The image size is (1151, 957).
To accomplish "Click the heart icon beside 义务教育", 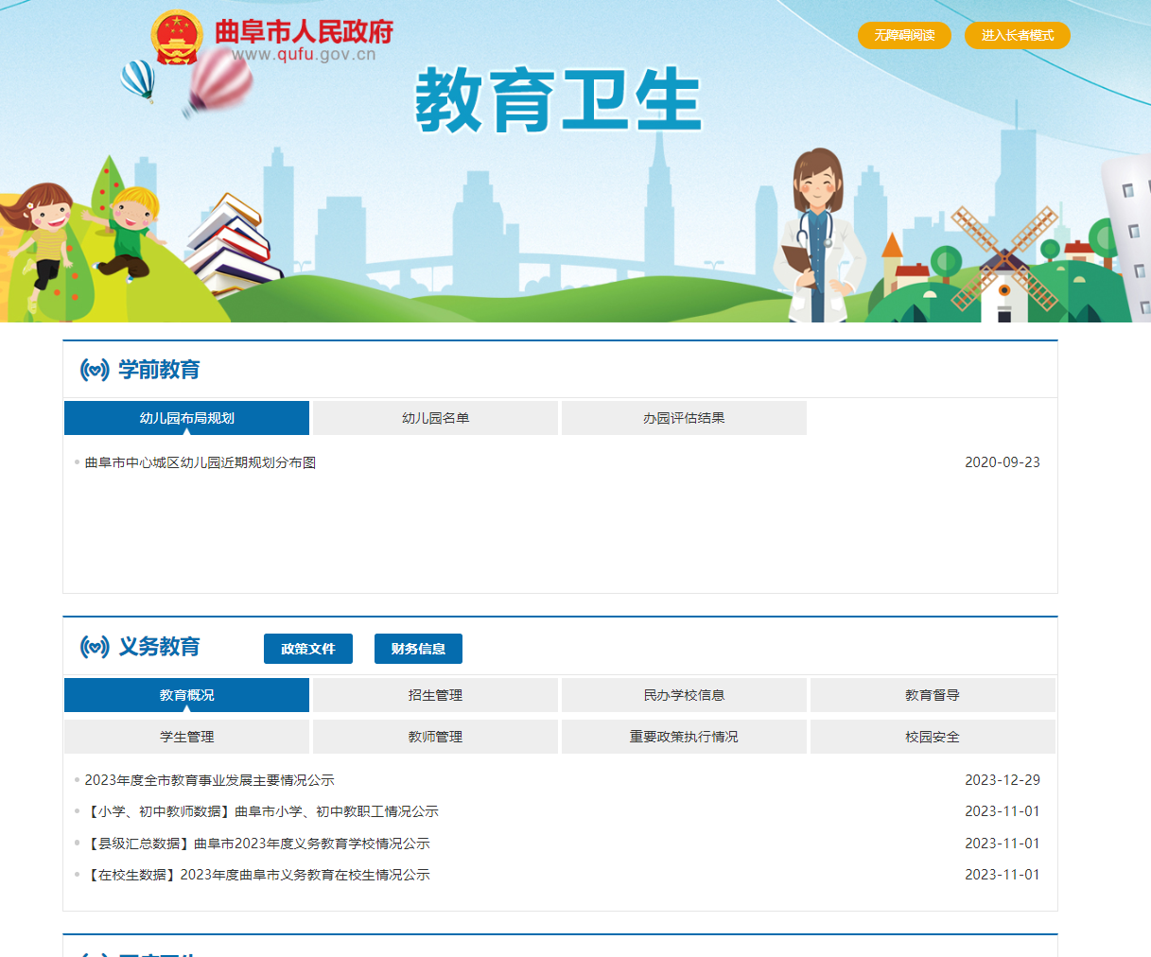I will click(95, 647).
